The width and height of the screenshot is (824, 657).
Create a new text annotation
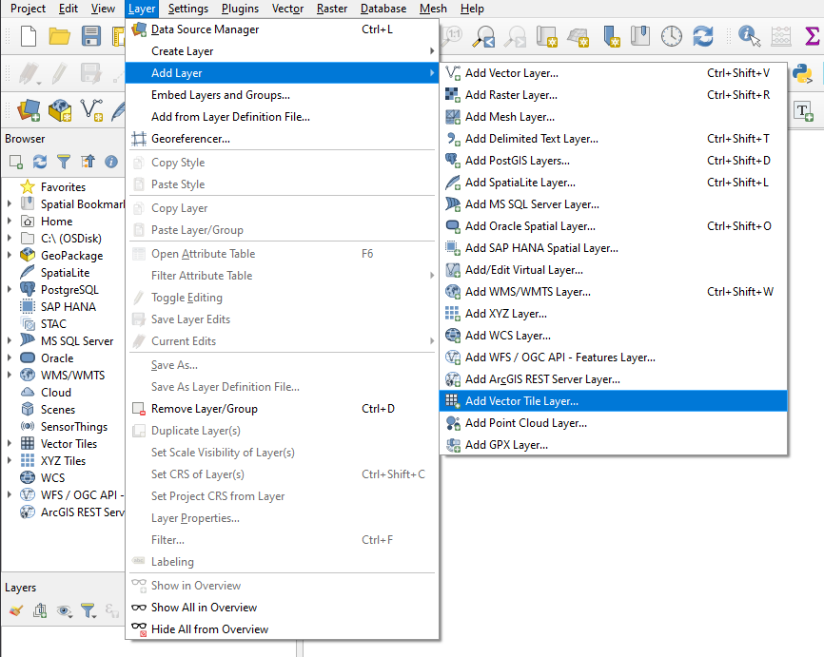(x=804, y=111)
